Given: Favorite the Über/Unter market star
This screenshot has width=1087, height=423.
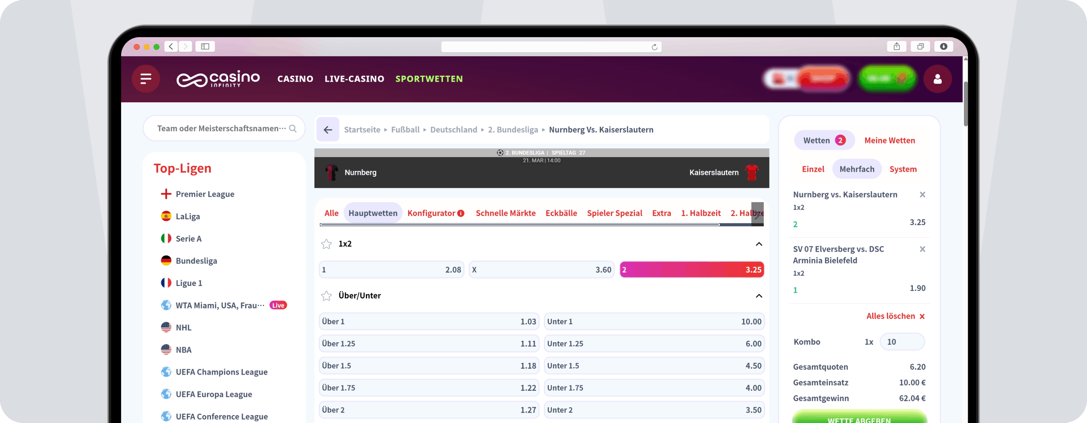Looking at the screenshot, I should tap(326, 296).
